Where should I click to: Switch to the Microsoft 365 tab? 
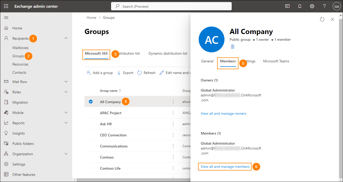click(x=96, y=54)
